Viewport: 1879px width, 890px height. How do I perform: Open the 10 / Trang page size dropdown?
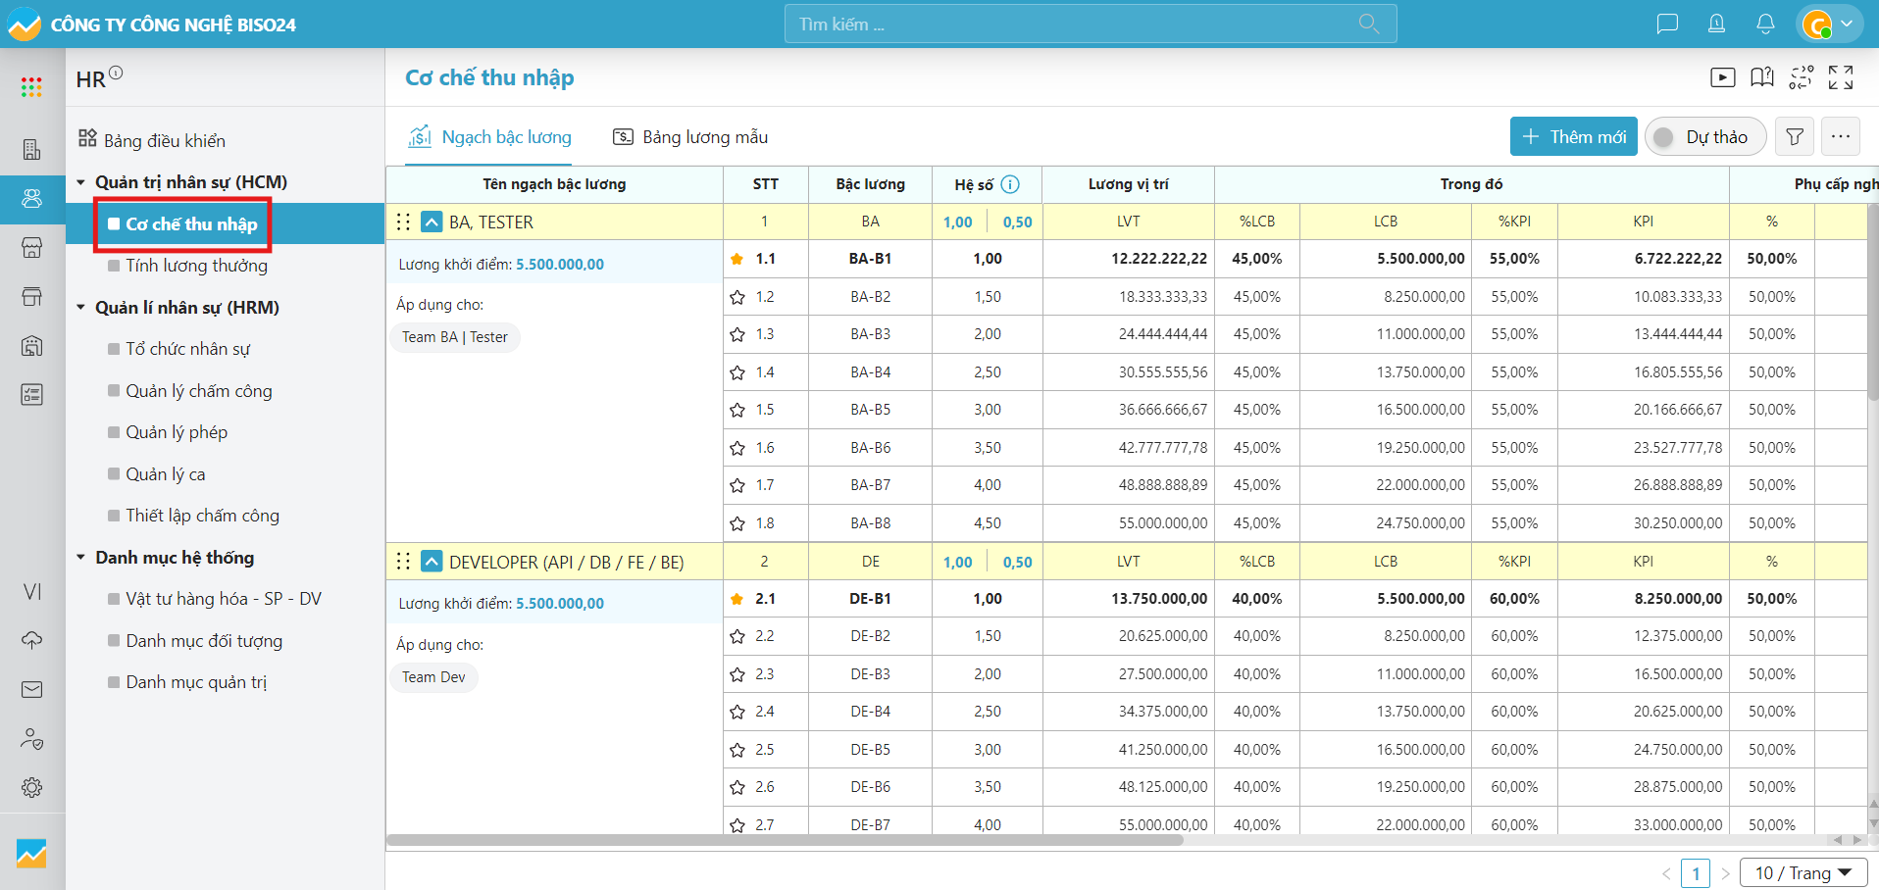click(x=1803, y=872)
